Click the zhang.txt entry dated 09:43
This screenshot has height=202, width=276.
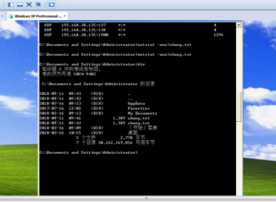click(95, 123)
